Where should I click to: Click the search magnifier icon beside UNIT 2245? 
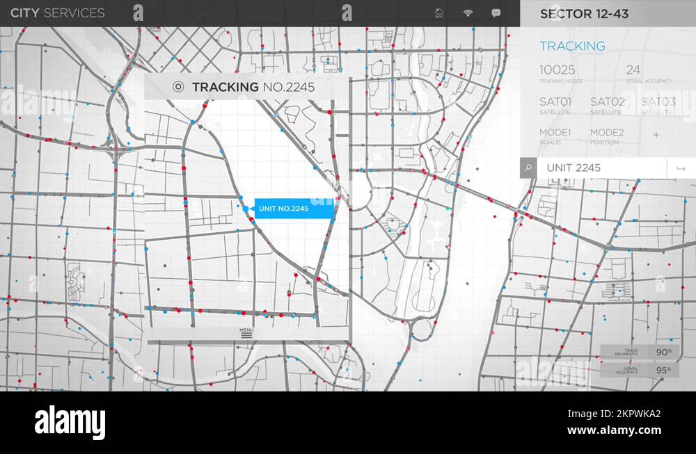coord(528,168)
